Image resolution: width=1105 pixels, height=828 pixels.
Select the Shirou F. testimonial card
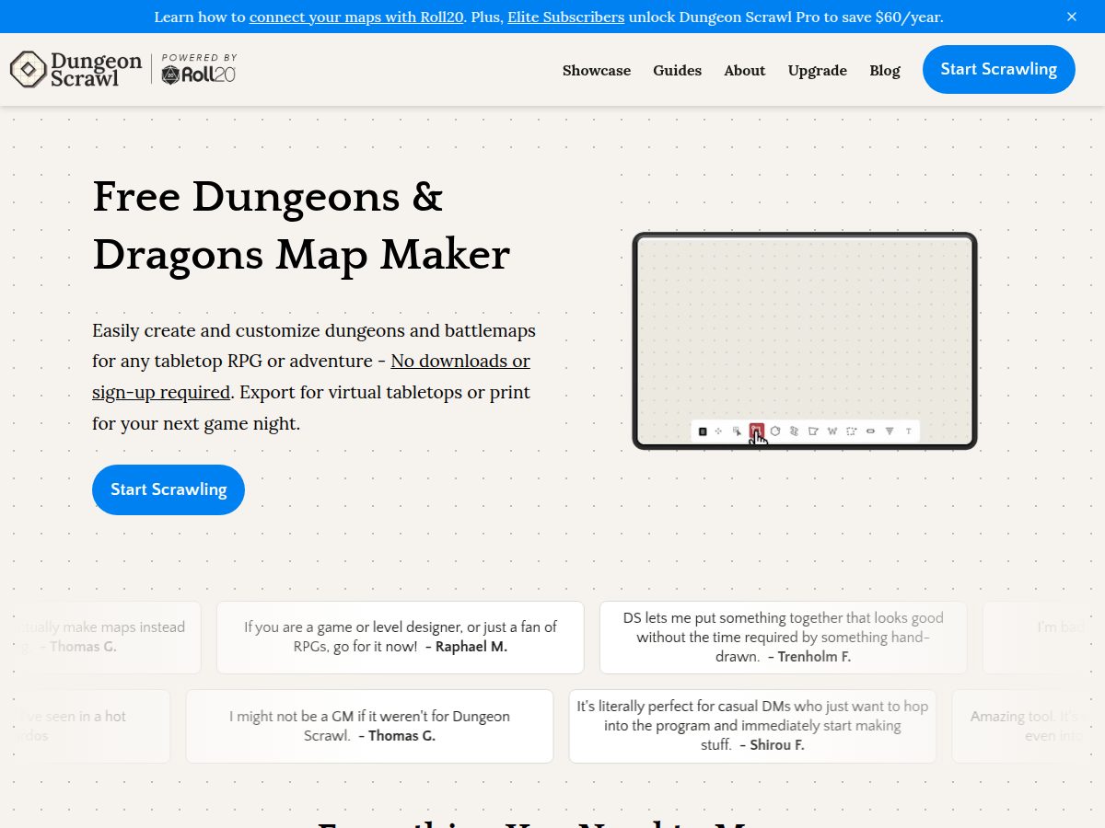752,726
